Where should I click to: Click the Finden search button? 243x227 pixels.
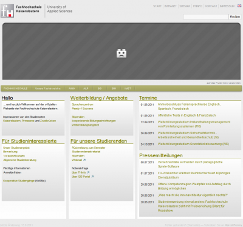pyautogui.click(x=235, y=17)
